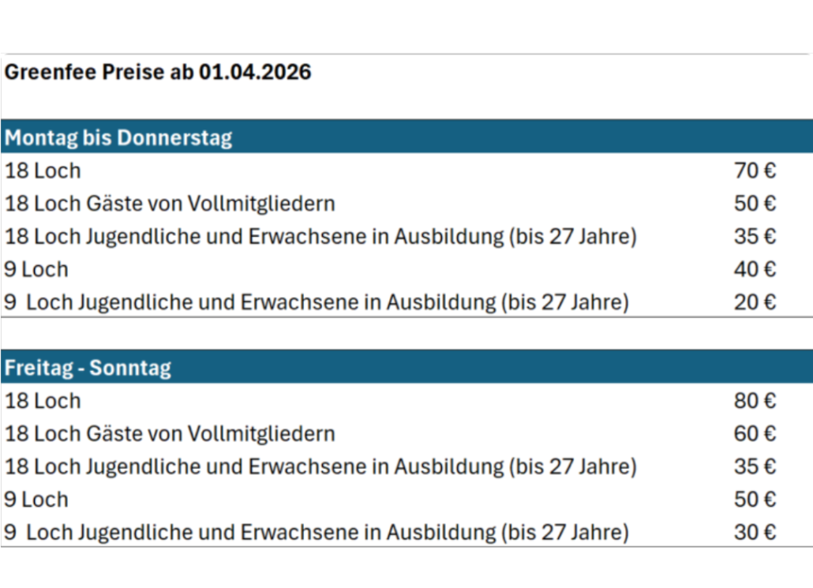Select the "Montag bis Donnerstag" header row
The image size is (813, 588).
coord(118,138)
